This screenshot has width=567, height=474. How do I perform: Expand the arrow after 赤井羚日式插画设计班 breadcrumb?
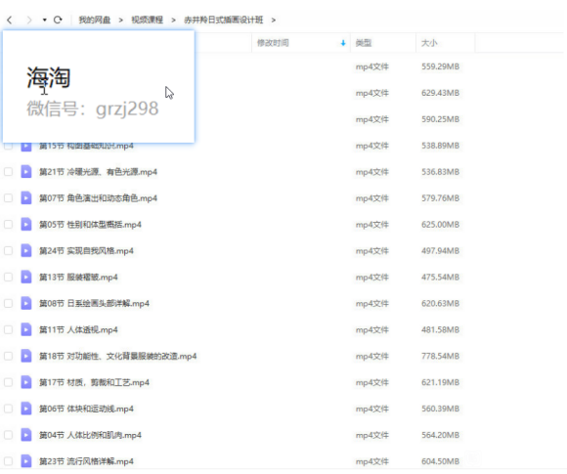point(274,20)
